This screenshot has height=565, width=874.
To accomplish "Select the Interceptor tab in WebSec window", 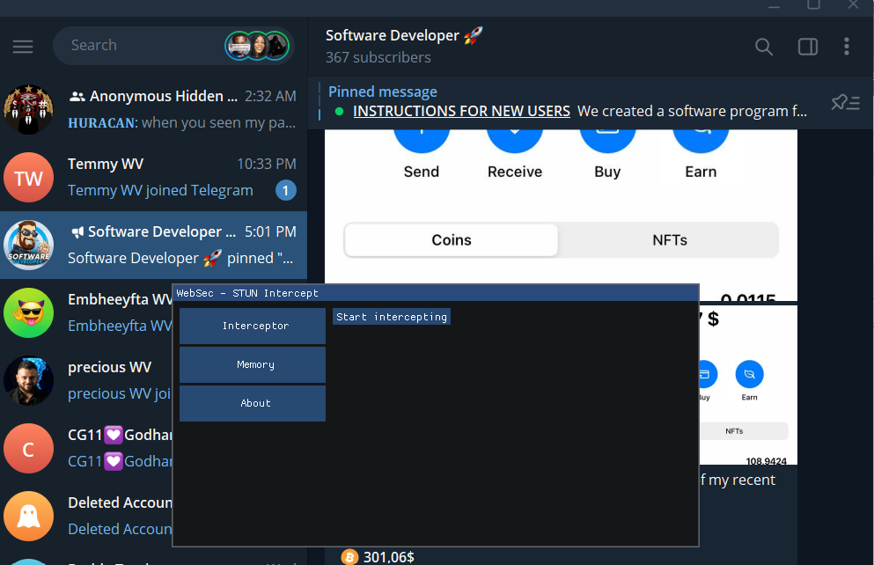I will pos(253,326).
